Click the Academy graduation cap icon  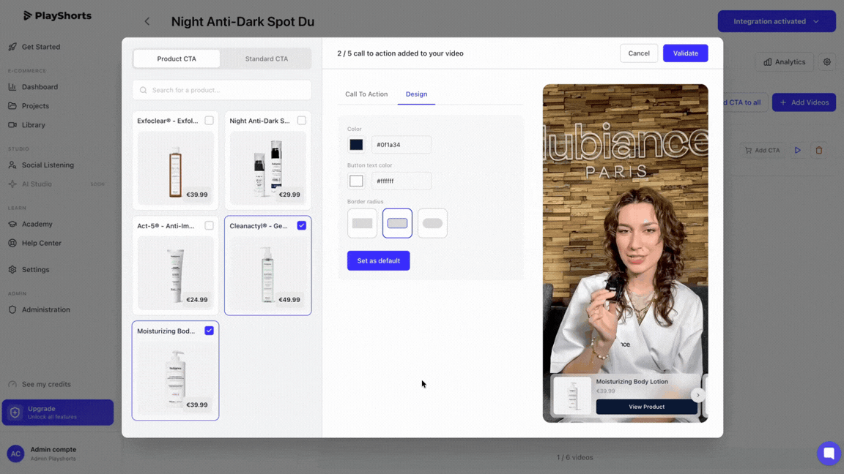click(x=12, y=224)
